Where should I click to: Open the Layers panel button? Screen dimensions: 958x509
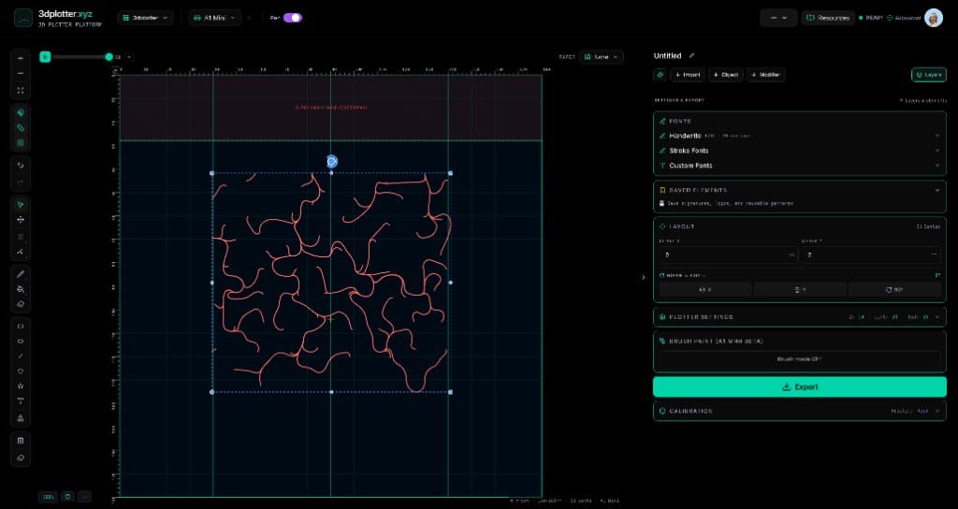click(x=929, y=75)
